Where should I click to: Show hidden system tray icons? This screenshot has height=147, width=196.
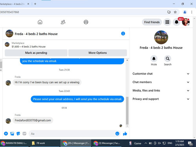point(145,143)
